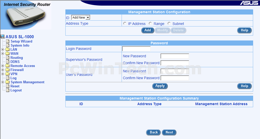Open the DDNS settings link
The width and height of the screenshot is (260, 139).
coord(15,62)
